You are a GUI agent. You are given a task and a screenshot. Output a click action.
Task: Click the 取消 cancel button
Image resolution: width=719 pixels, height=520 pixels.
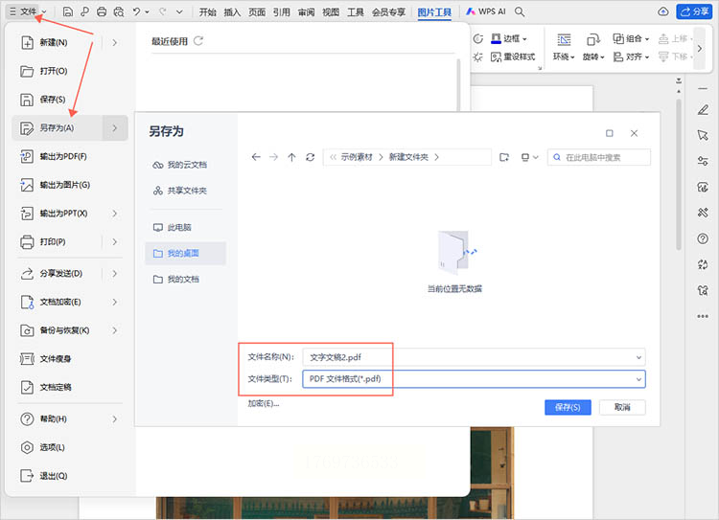click(x=622, y=407)
